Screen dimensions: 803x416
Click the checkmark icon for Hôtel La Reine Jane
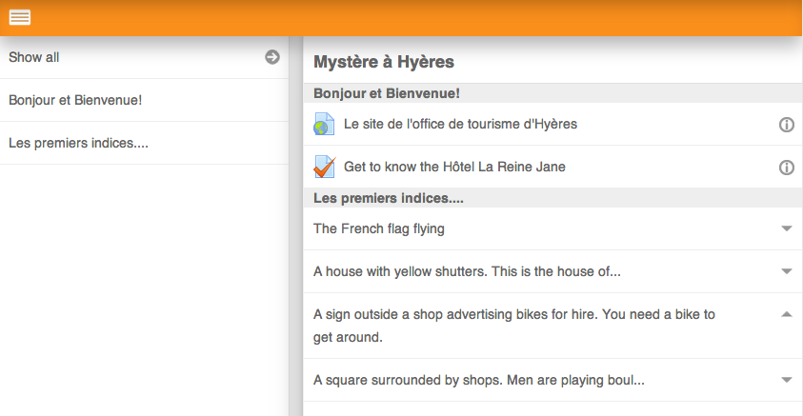click(324, 167)
